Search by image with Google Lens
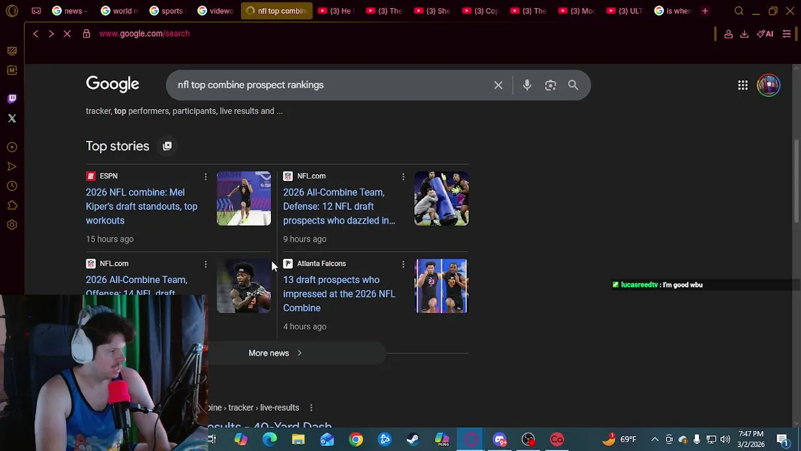 [550, 85]
